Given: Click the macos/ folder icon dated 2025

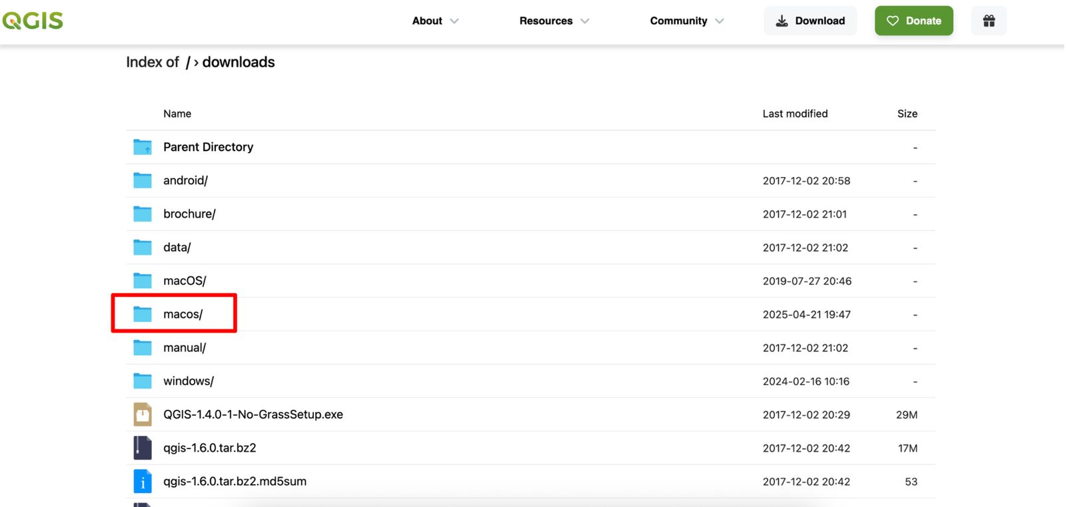Looking at the screenshot, I should pyautogui.click(x=143, y=314).
